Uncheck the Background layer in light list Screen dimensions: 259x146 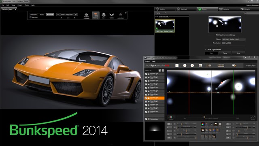pyautogui.click(x=146, y=119)
